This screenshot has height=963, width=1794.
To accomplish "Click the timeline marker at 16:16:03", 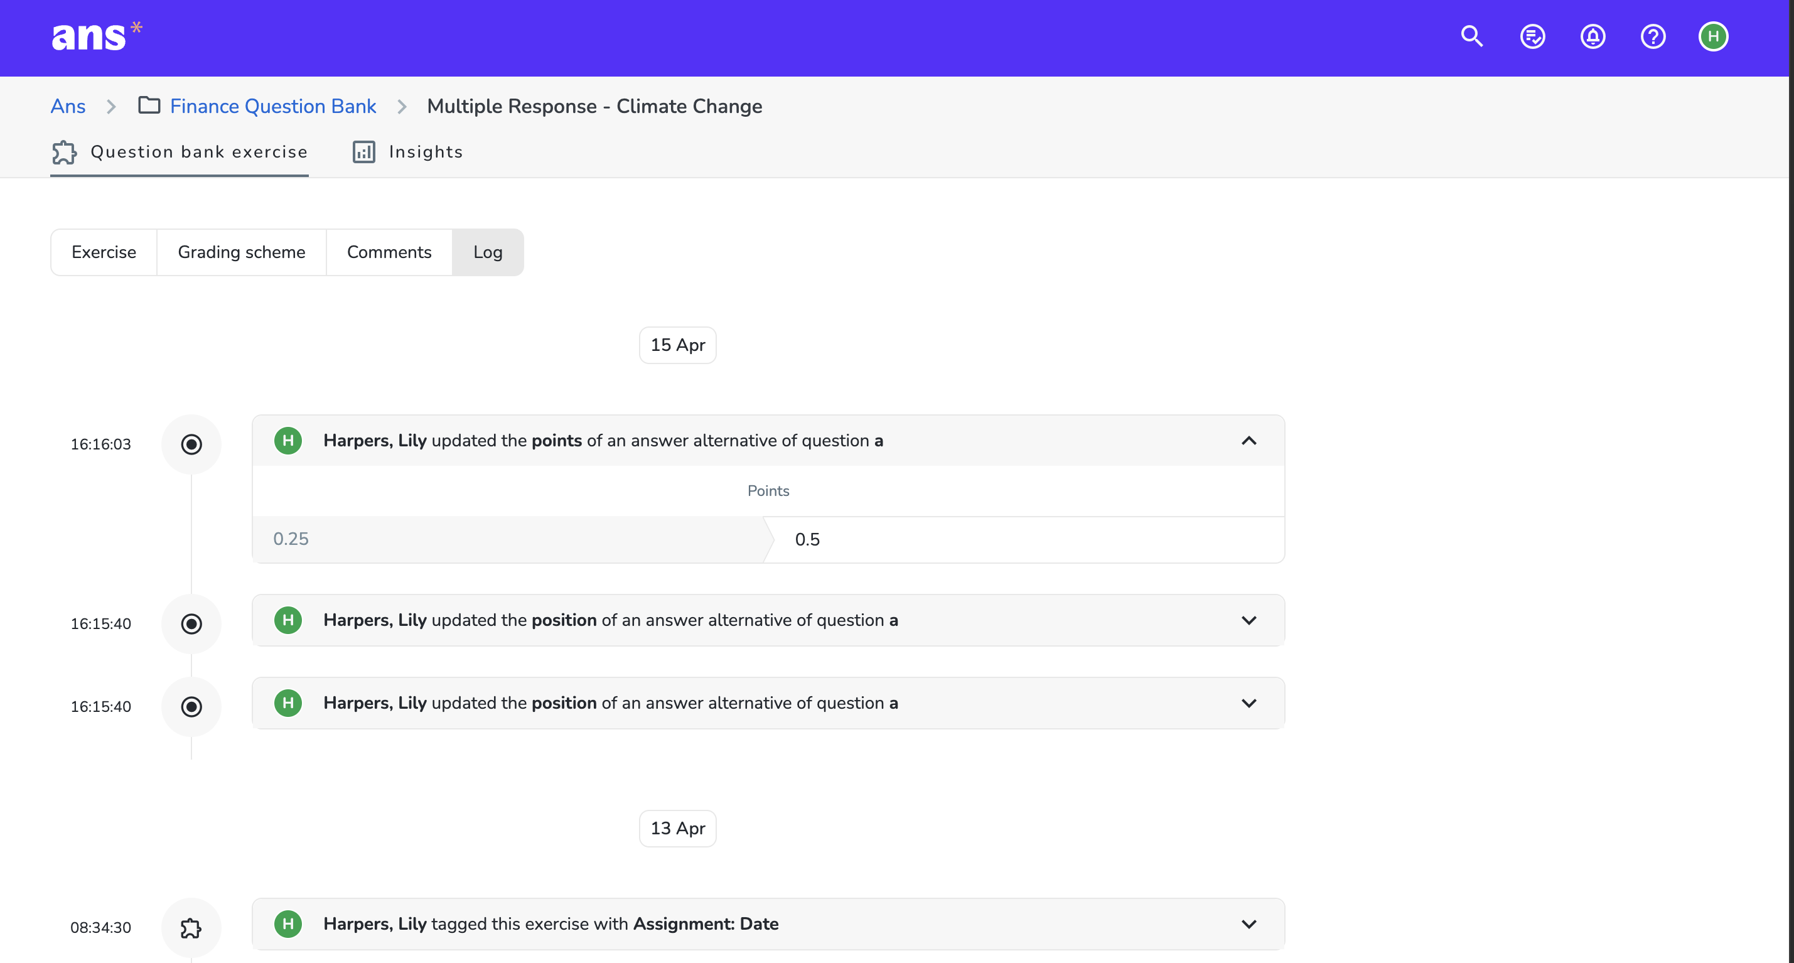I will point(191,444).
